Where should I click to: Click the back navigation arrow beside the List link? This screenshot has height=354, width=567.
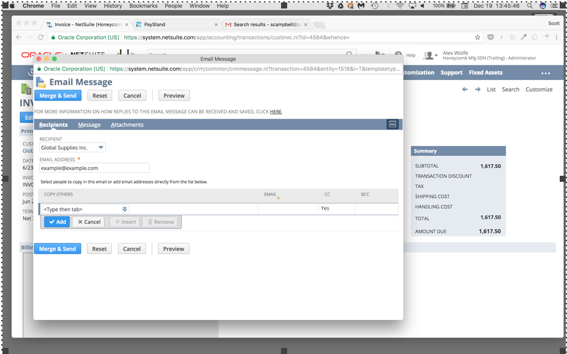(x=465, y=89)
